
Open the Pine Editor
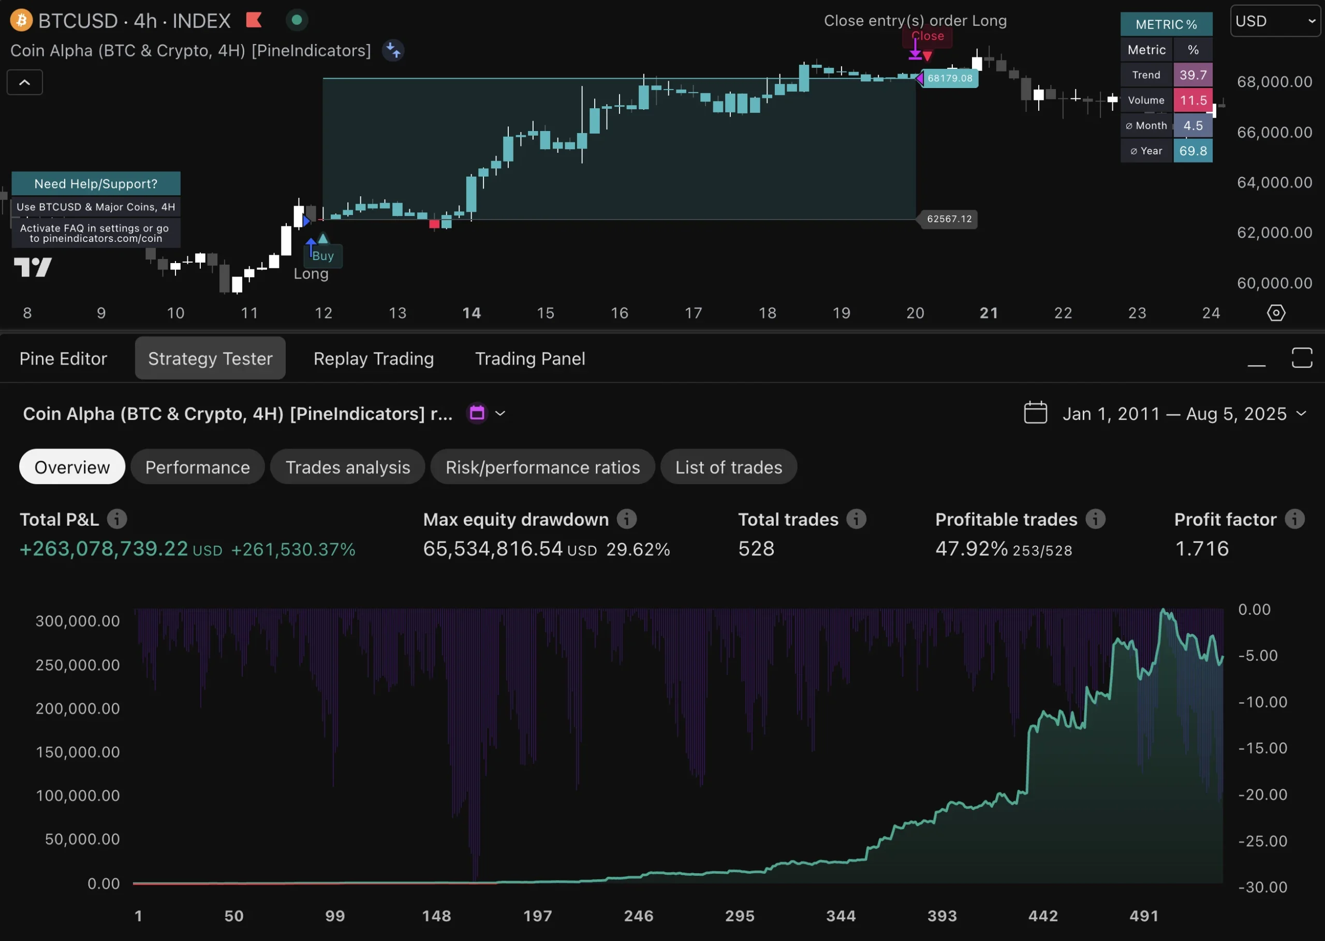coord(63,358)
